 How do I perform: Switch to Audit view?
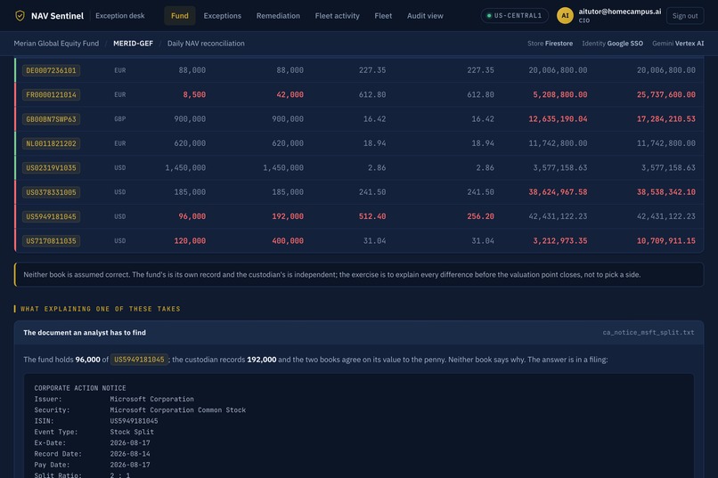tap(425, 15)
